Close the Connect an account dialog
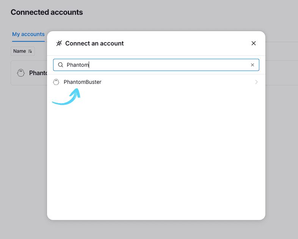 tap(254, 43)
